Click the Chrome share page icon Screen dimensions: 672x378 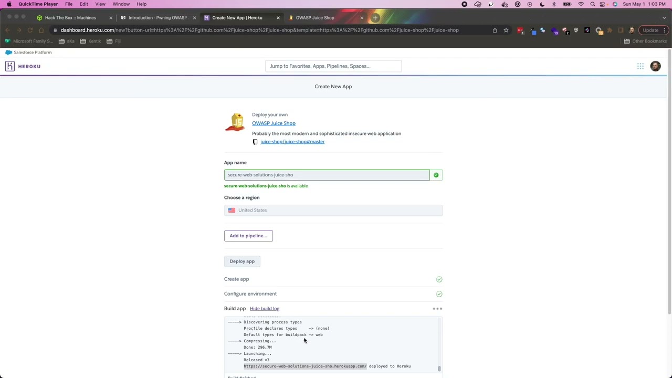pyautogui.click(x=495, y=30)
